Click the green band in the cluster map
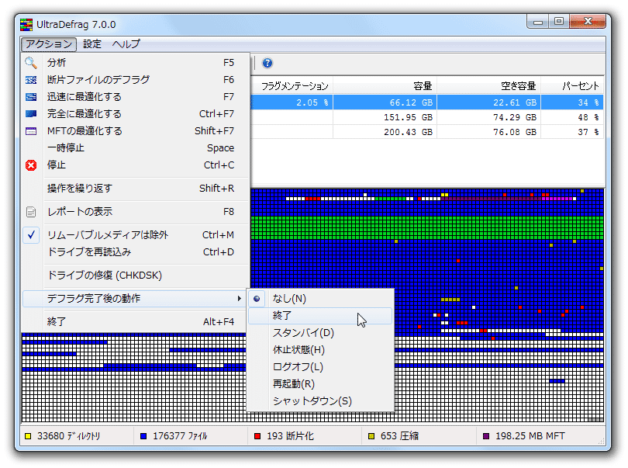The image size is (628, 468). tap(427, 227)
